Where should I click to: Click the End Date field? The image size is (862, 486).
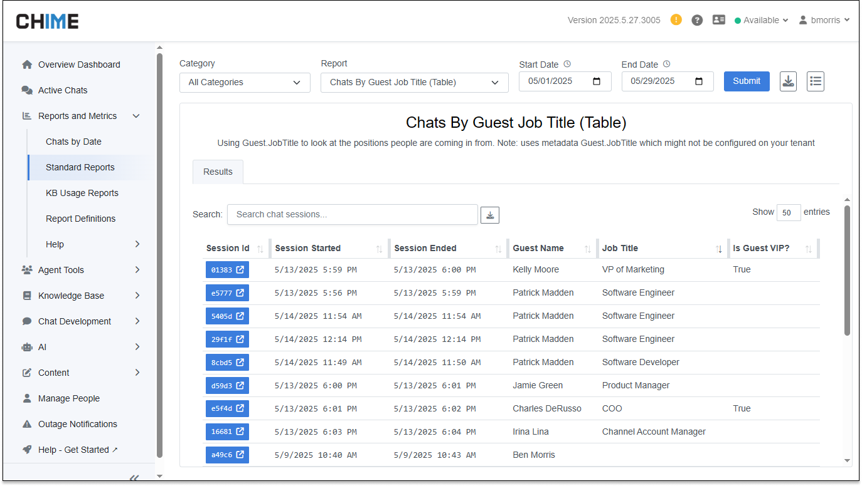point(668,81)
